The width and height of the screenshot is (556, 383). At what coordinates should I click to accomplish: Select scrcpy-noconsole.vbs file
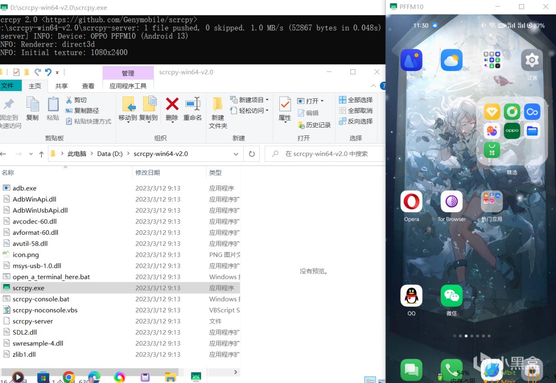pos(45,310)
